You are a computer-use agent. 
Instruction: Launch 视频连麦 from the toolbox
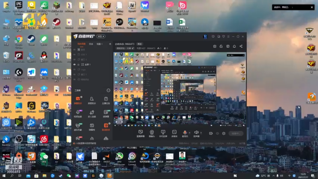pyautogui.click(x=78, y=114)
